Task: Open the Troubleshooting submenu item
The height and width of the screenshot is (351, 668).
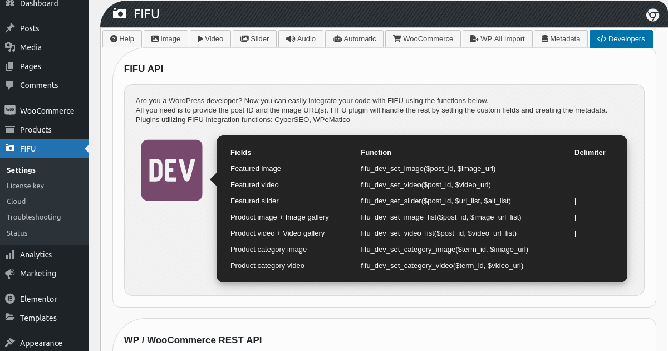Action: 33,217
